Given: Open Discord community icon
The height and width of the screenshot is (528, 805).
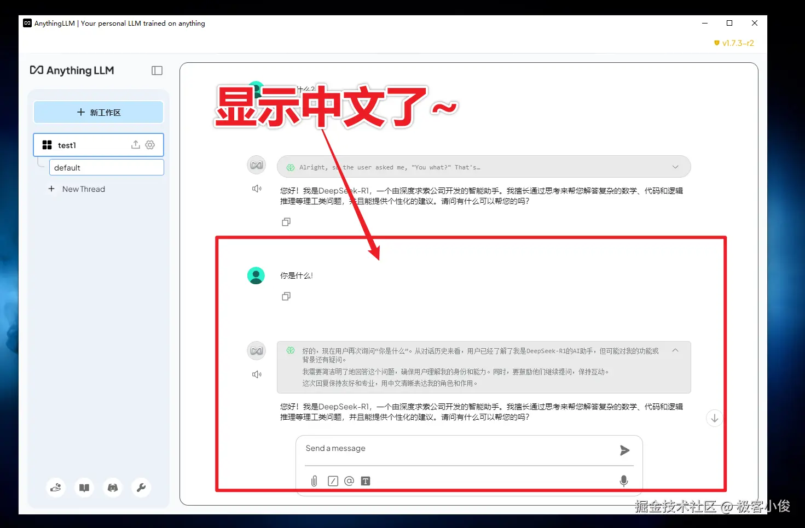Looking at the screenshot, I should click(x=113, y=488).
